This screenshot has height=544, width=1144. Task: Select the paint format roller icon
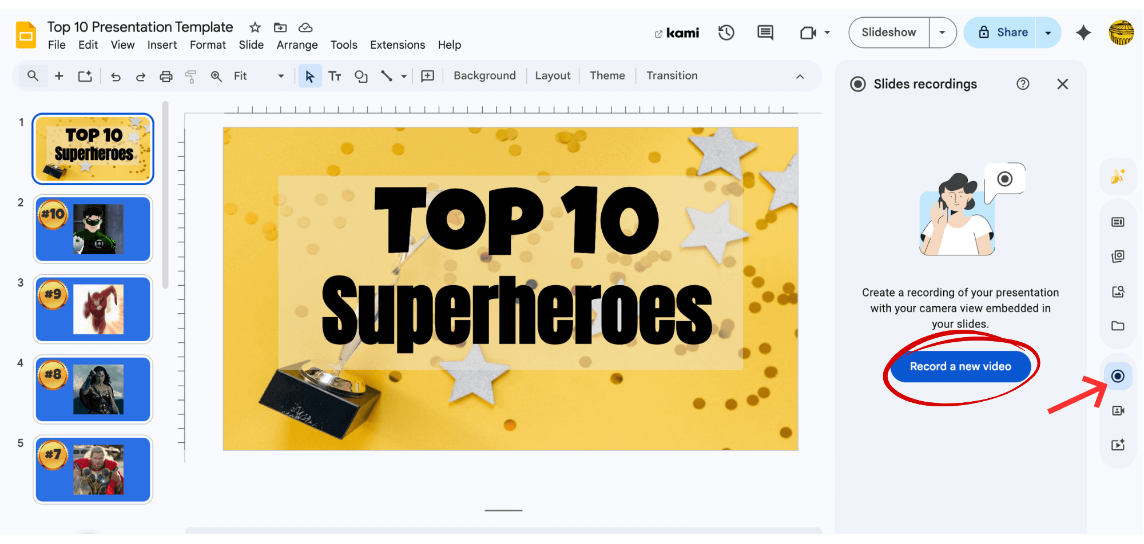[x=190, y=77]
